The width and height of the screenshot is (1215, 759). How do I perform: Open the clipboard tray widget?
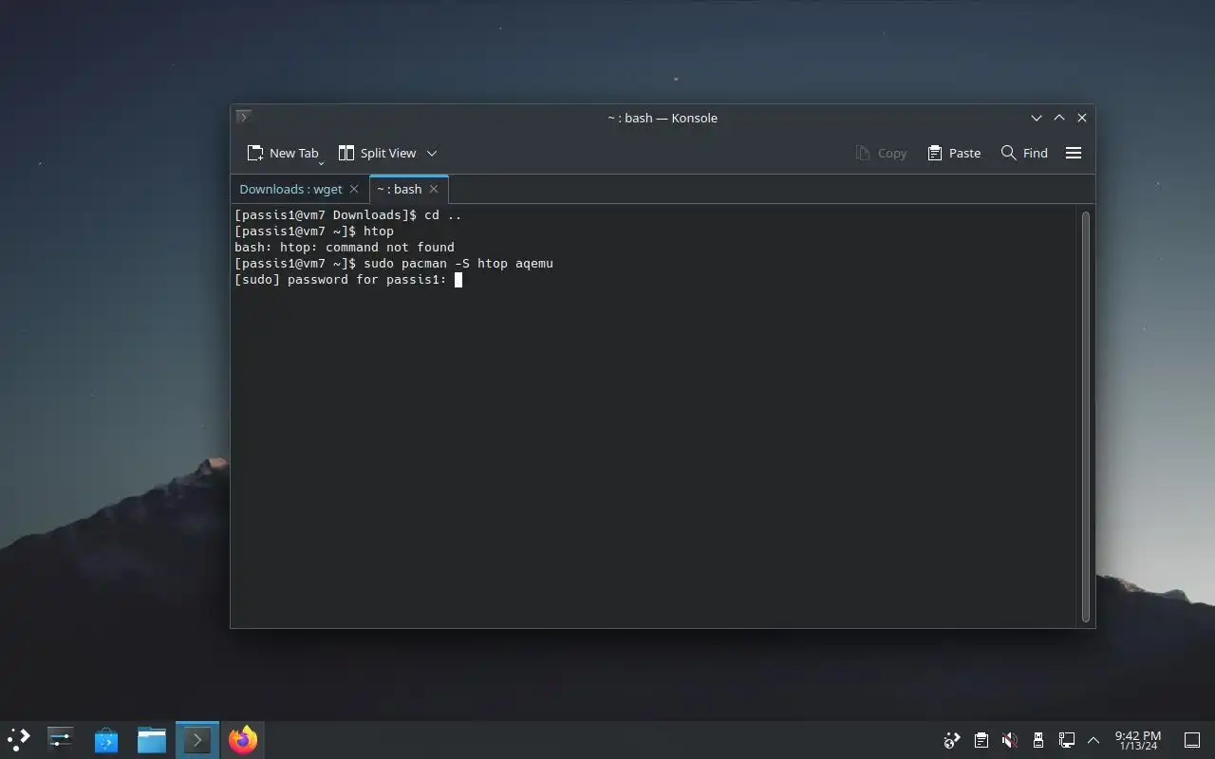coord(981,740)
